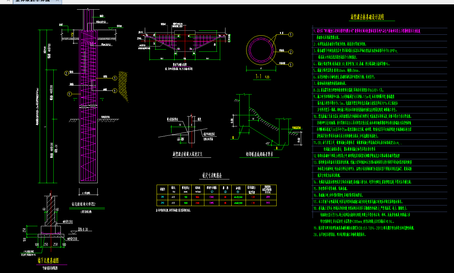Click design note 8 mentioning 16G101-1
Screen dimensions: 454x273
click(x=349, y=90)
